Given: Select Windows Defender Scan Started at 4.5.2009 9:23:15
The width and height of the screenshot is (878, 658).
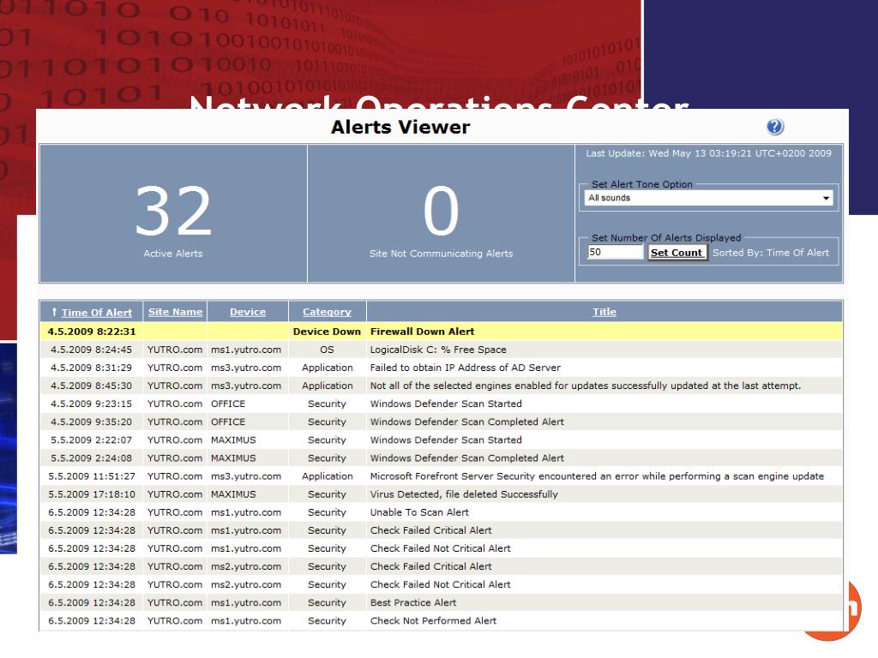Looking at the screenshot, I should click(446, 404).
